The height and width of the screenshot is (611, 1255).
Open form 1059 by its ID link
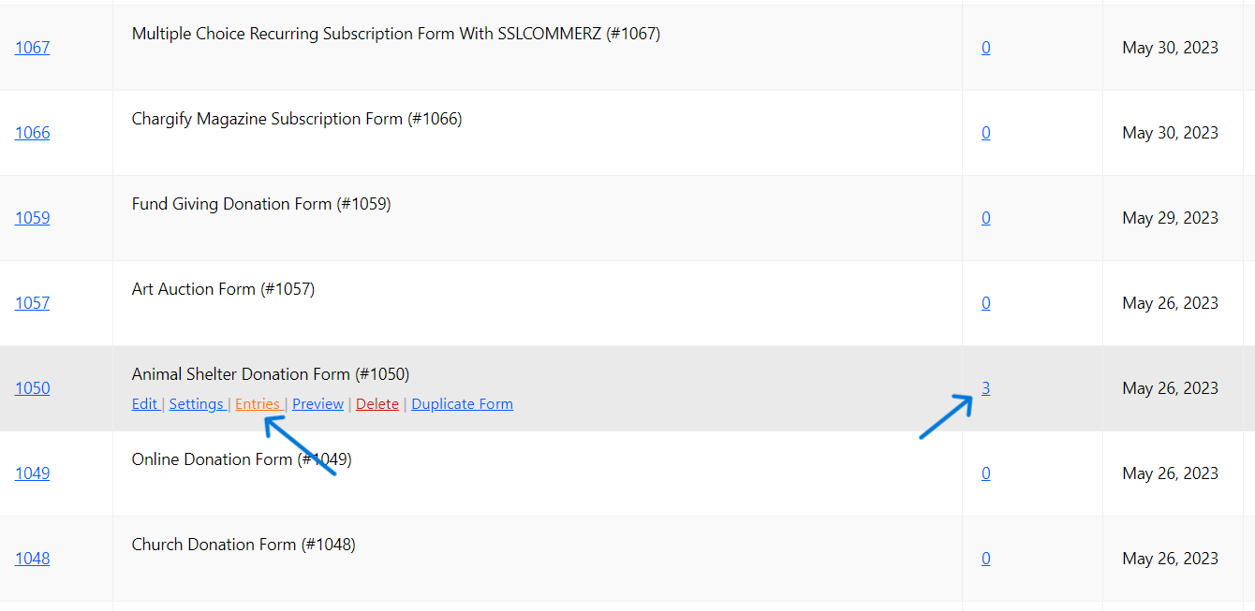(x=32, y=217)
